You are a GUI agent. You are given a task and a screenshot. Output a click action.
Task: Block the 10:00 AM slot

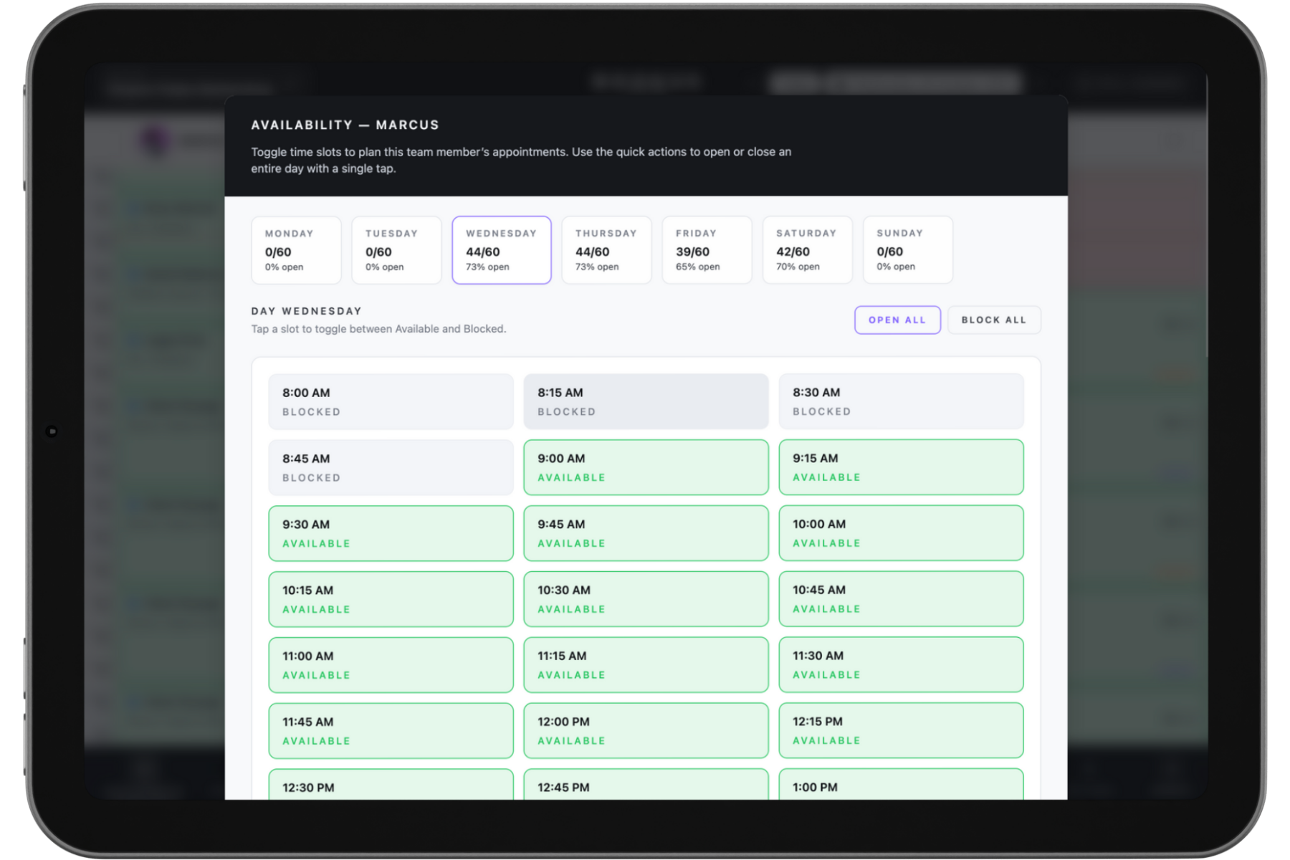click(x=901, y=533)
